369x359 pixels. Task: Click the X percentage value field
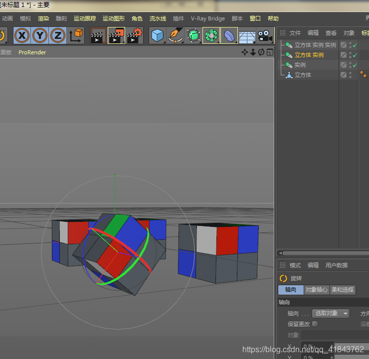(x=318, y=347)
